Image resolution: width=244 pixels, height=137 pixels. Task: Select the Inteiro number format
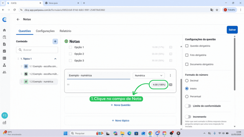click(187, 89)
